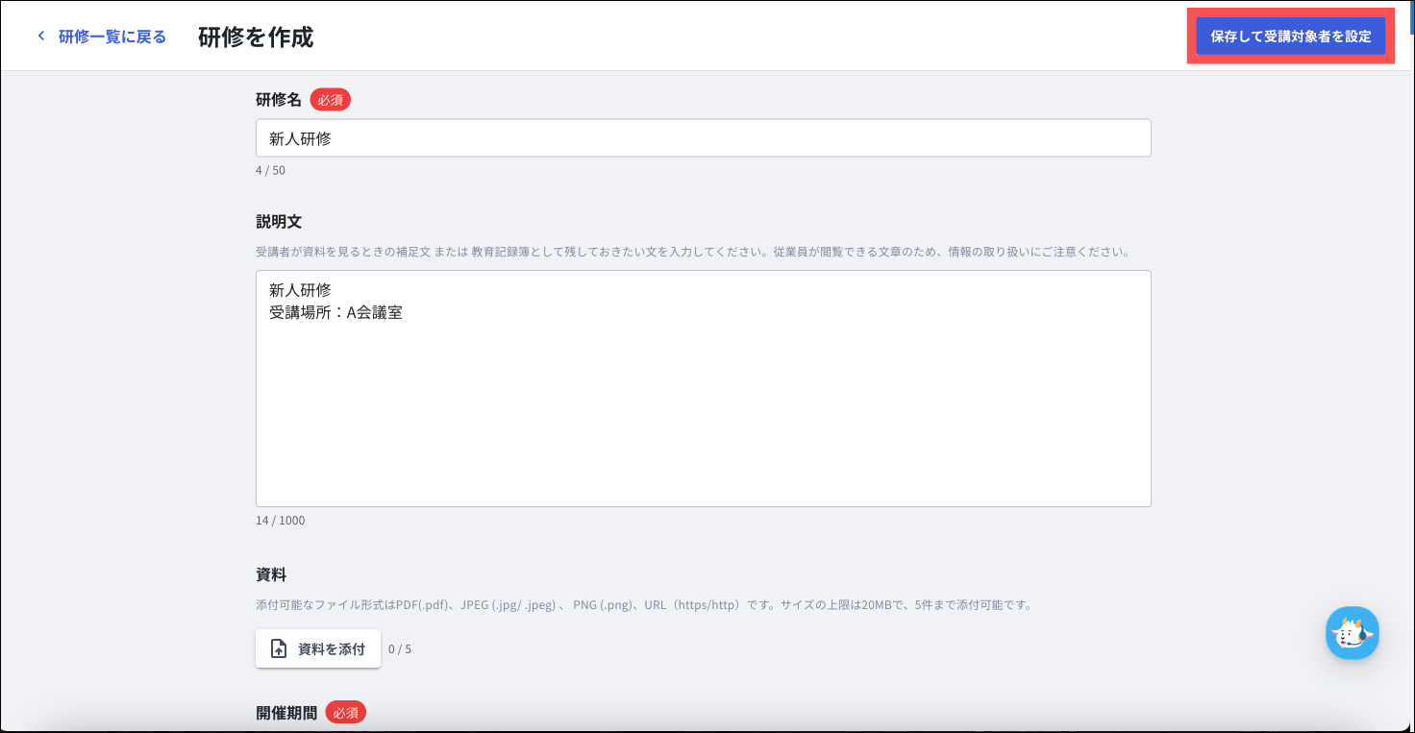Image resolution: width=1415 pixels, height=733 pixels.
Task: Return via 研修一覧に戻る link
Action: pyautogui.click(x=112, y=37)
